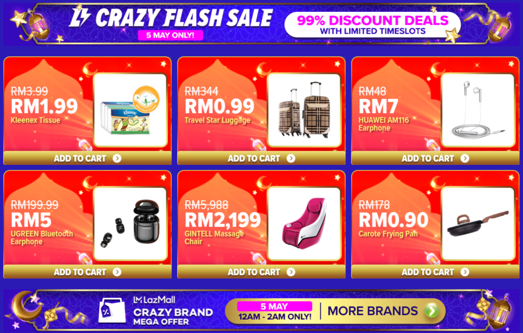Click arrow icon on HUAWEI AM116 Add to Cart
The image size is (523, 333).
[465, 159]
